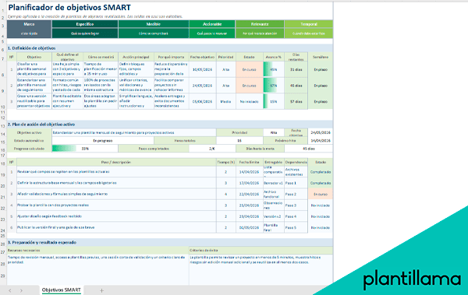Click 'En curso' status of objective 1
Image resolution: width=468 pixels, height=295 pixels.
(250, 69)
